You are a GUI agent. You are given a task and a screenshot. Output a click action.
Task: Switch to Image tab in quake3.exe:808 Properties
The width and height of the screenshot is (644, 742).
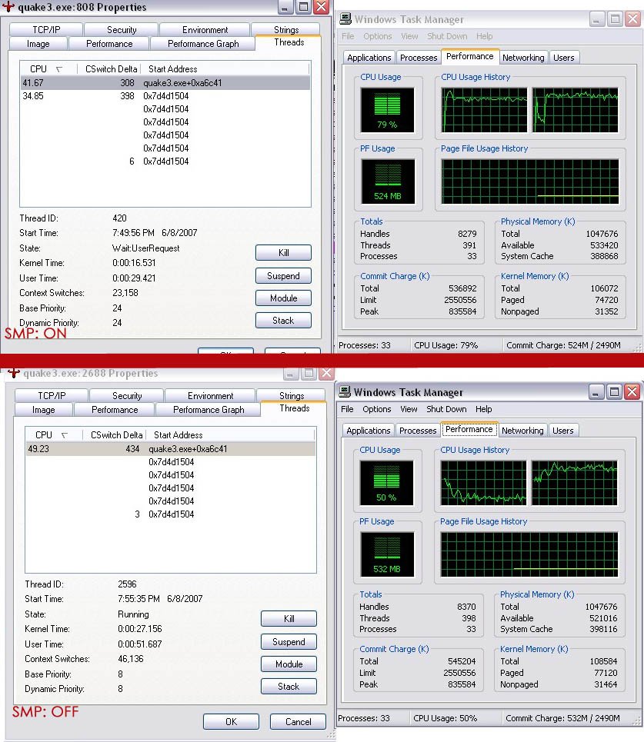38,44
